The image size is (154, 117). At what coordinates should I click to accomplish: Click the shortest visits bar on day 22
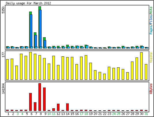pos(104,77)
